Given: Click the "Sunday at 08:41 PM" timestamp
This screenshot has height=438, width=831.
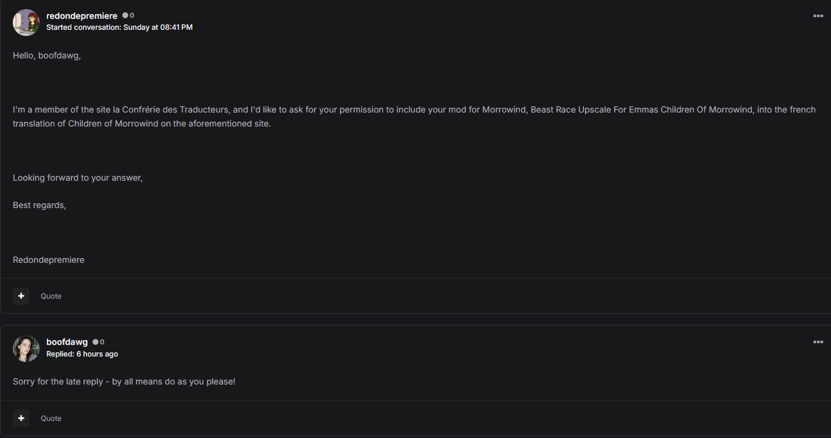Looking at the screenshot, I should (158, 27).
